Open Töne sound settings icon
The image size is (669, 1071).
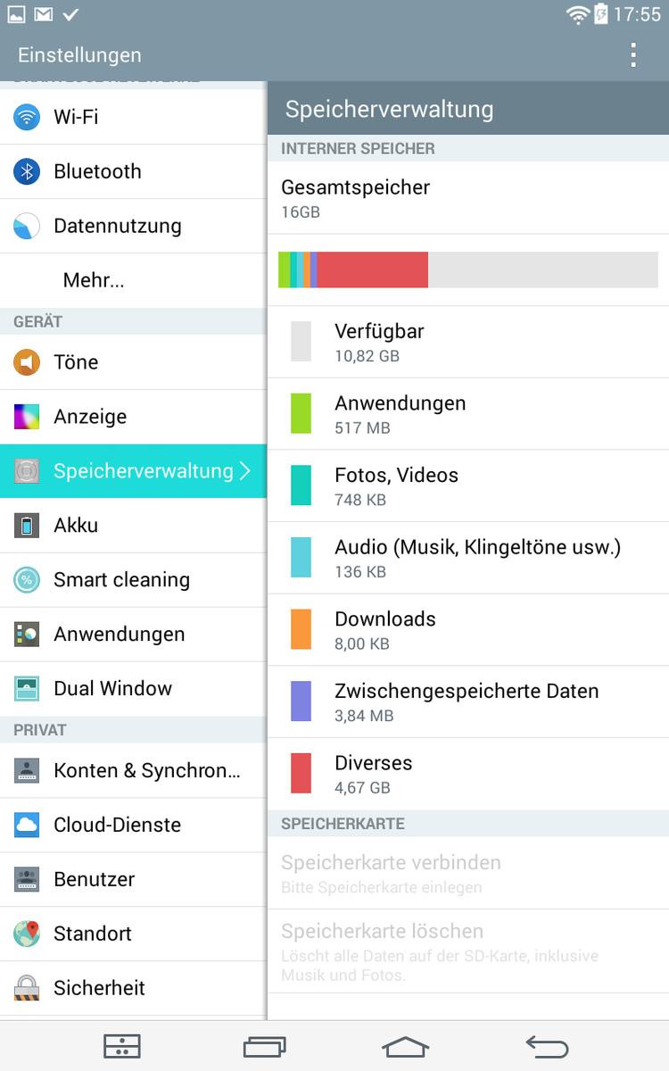[27, 362]
